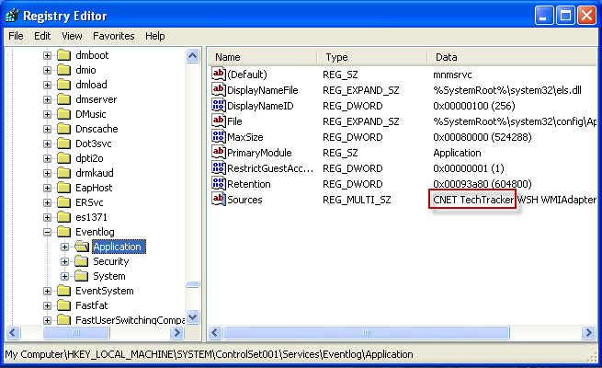The width and height of the screenshot is (602, 368).
Task: Click the drmkaud folder icon
Action: (63, 173)
